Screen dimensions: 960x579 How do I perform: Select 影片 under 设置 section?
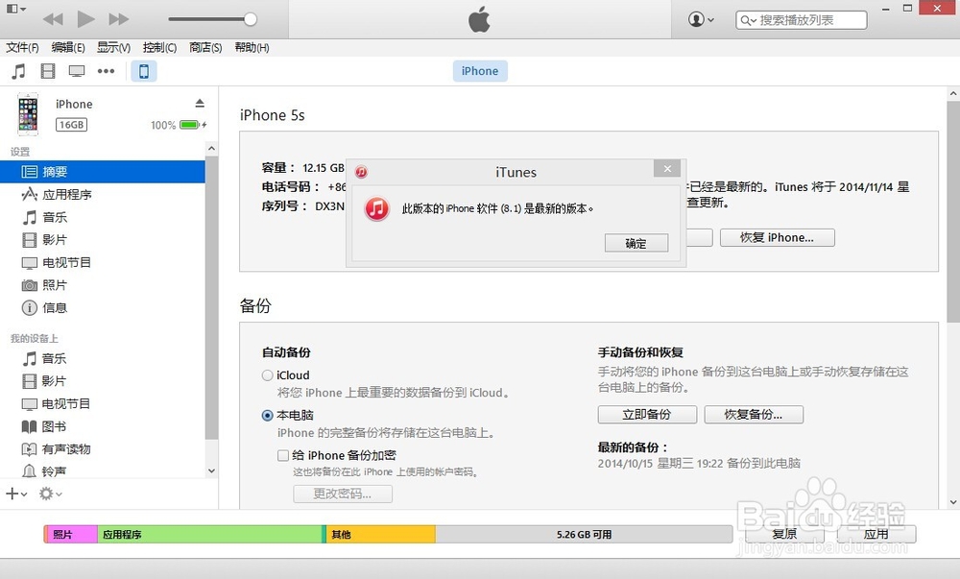pyautogui.click(x=103, y=240)
